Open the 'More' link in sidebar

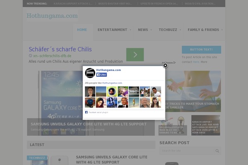[204, 62]
